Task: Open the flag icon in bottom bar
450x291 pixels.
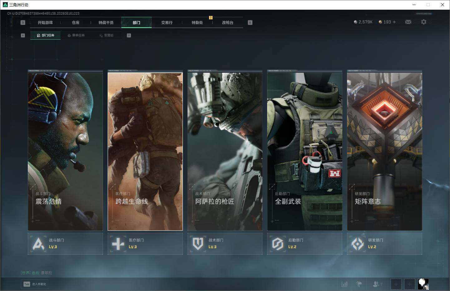Action: pos(359,284)
